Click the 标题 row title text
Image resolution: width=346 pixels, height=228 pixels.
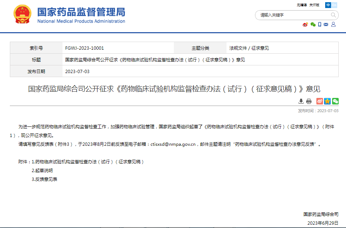pos(155,60)
